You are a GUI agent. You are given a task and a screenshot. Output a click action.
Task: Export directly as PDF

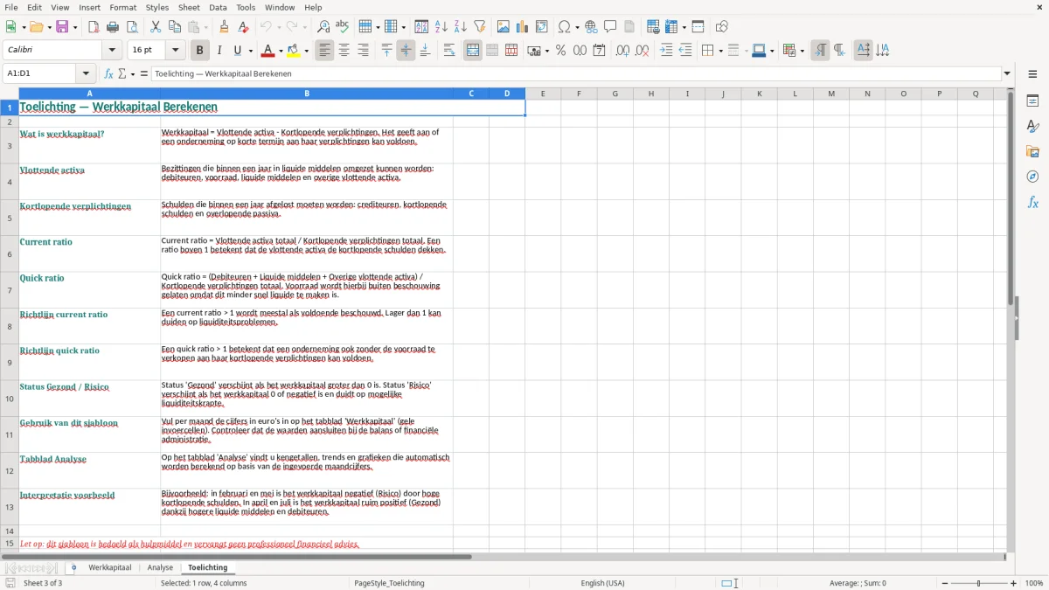click(94, 27)
